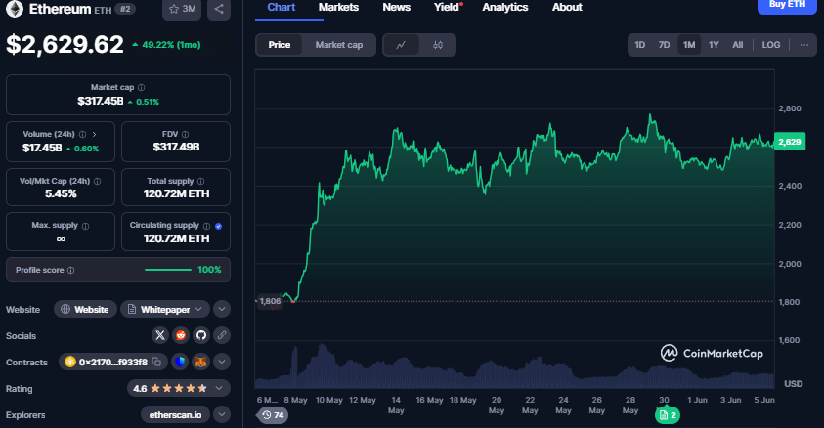The height and width of the screenshot is (428, 824).
Task: Set chart range to 1Y
Action: tap(714, 45)
